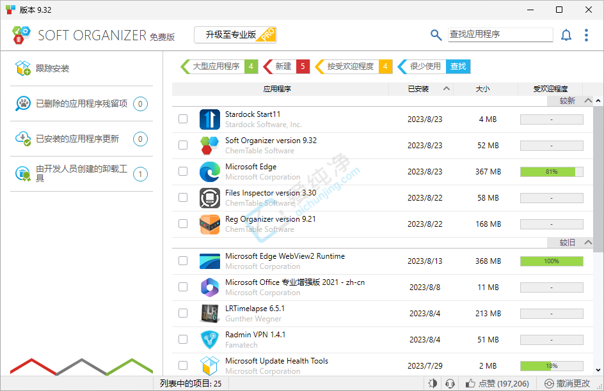Viewport: 604px width, 391px height.
Task: Click the Soft Organizer logo icon
Action: pyautogui.click(x=21, y=35)
